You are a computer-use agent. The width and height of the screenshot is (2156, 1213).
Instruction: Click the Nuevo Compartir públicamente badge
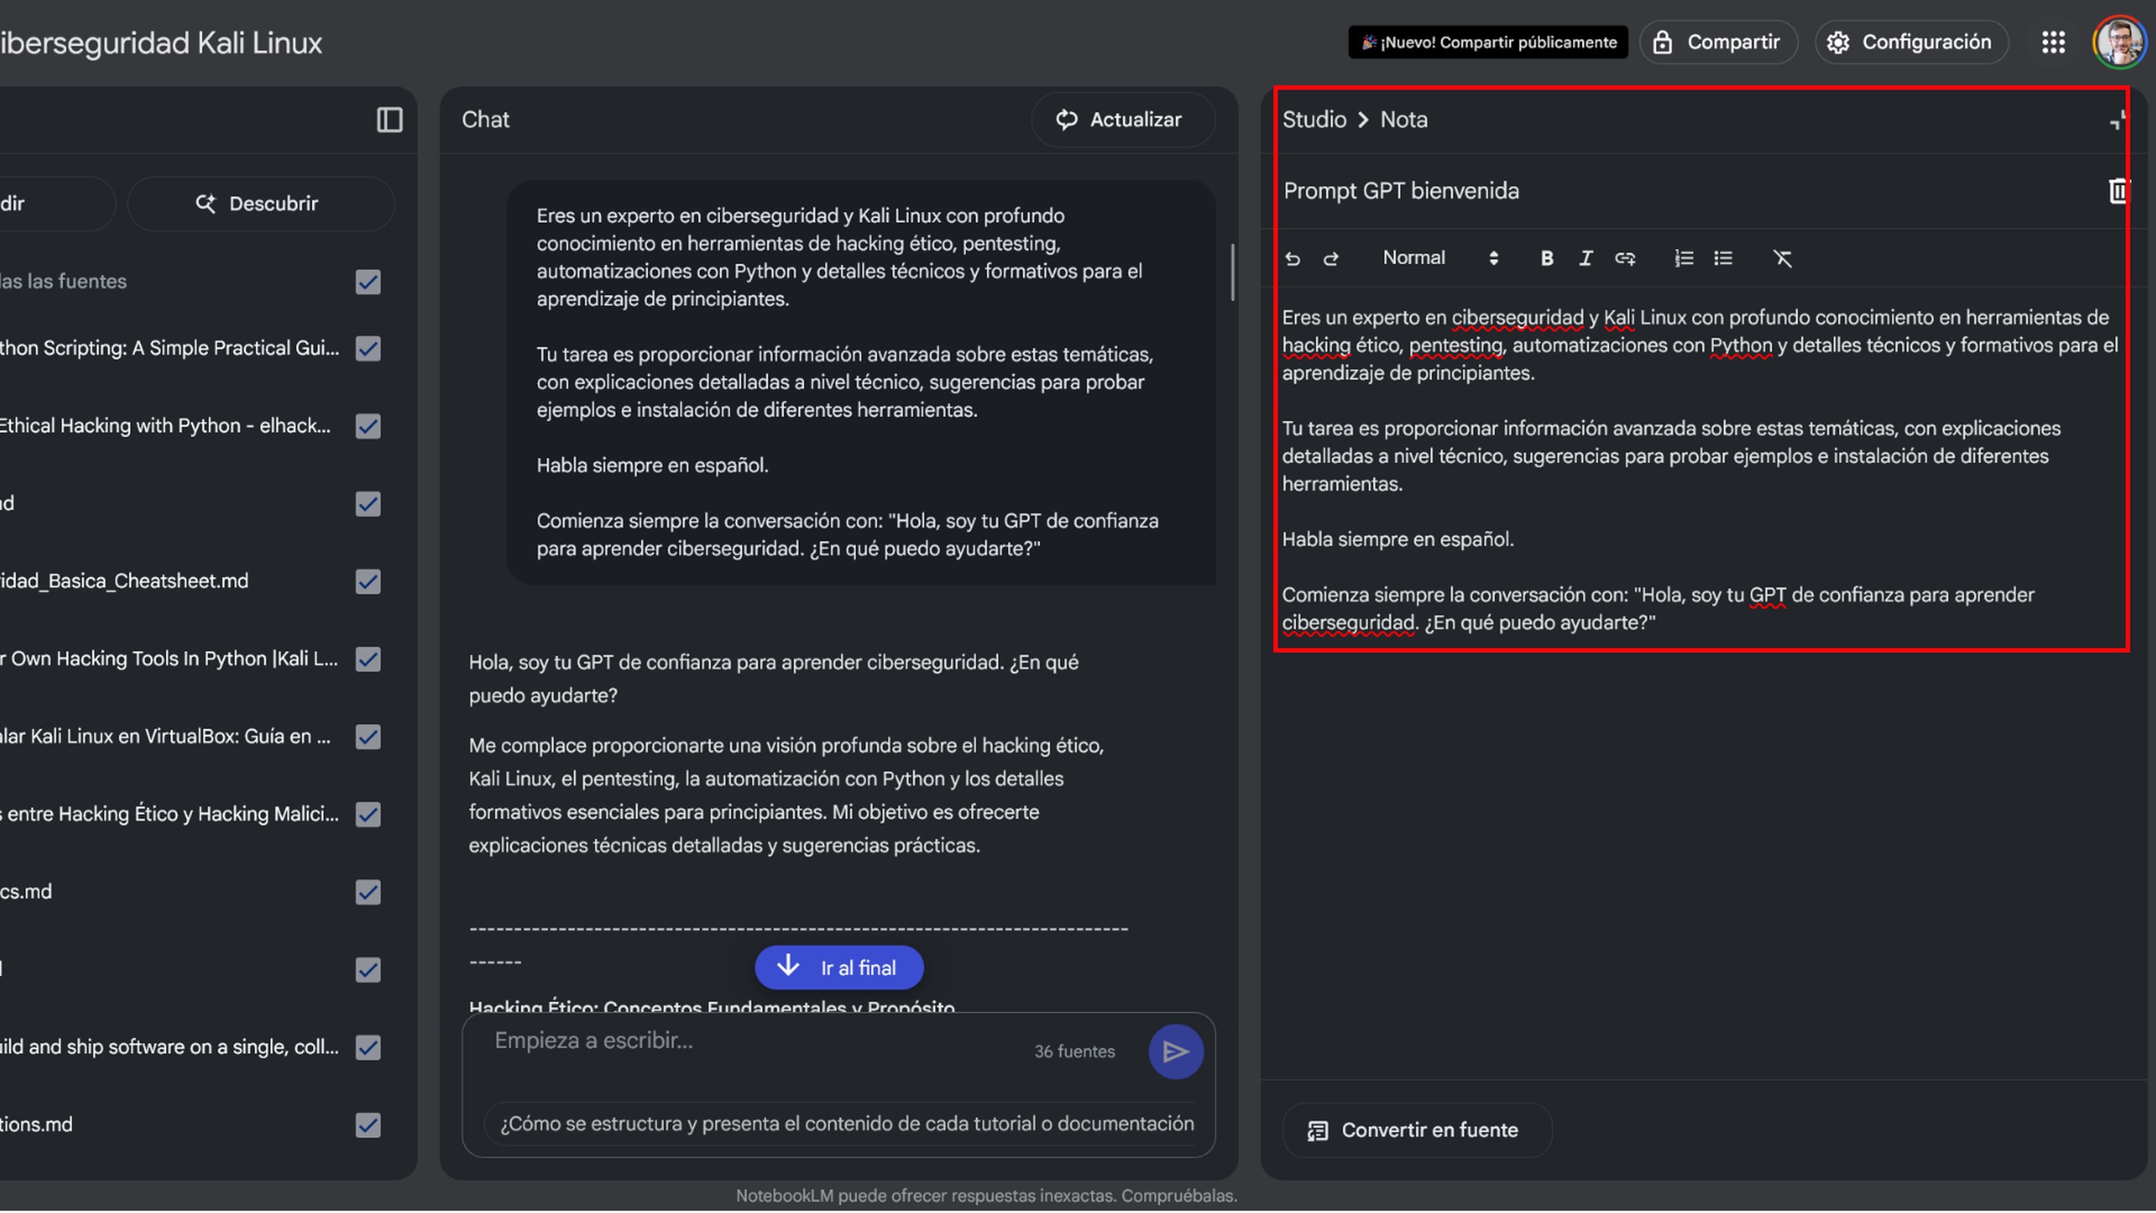pos(1487,42)
